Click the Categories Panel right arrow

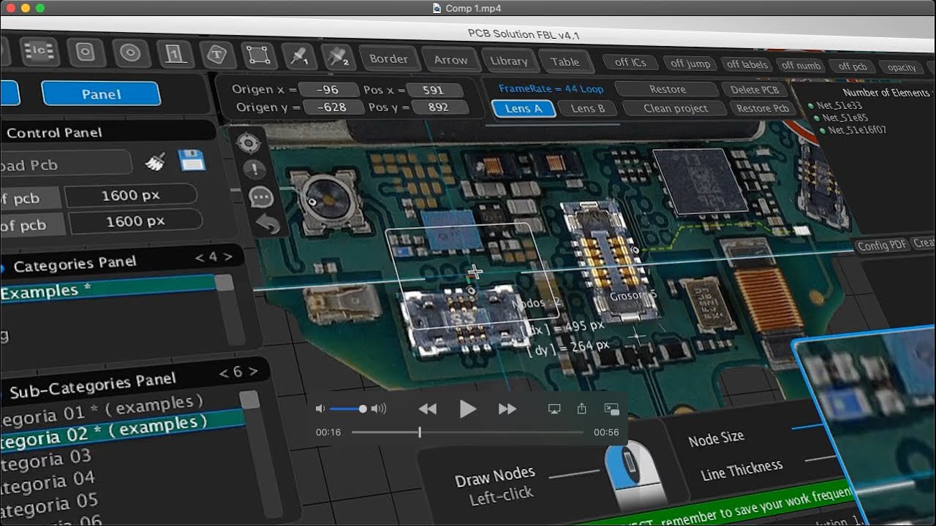coord(228,256)
